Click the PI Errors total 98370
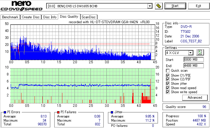Viewport: 210px width, 128px height. click(42, 124)
